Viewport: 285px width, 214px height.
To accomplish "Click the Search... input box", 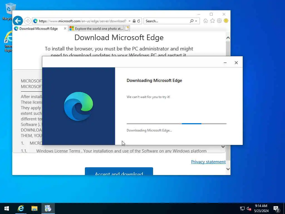I will (x=166, y=21).
